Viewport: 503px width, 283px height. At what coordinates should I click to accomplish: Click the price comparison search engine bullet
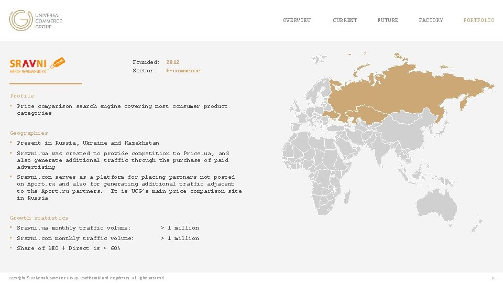point(122,110)
